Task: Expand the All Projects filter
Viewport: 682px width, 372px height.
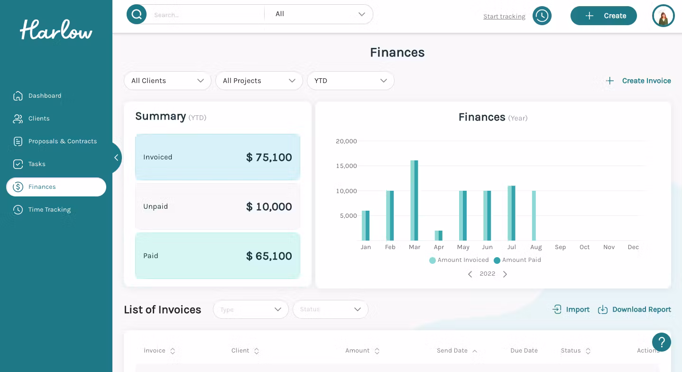Action: coord(259,81)
